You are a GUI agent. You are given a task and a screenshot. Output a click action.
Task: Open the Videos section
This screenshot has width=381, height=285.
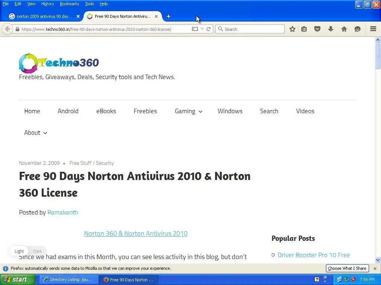[305, 111]
